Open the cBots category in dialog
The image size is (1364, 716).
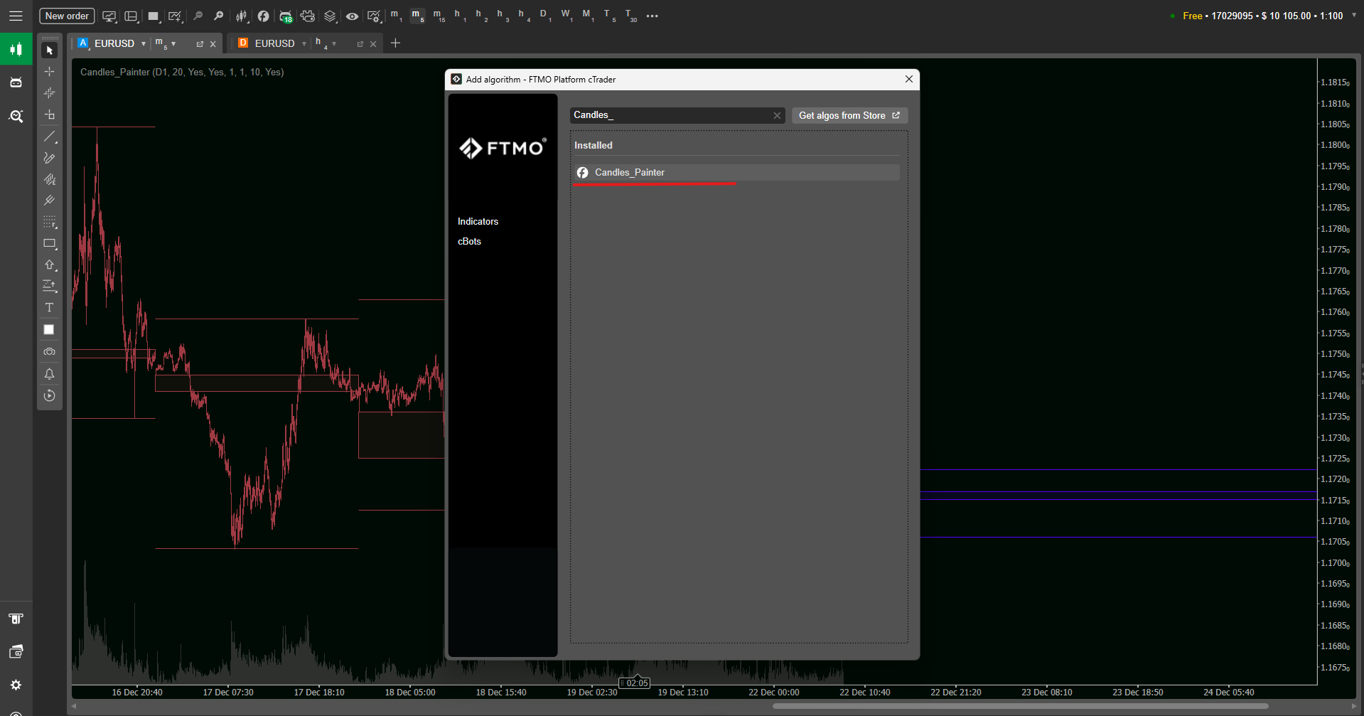(469, 242)
